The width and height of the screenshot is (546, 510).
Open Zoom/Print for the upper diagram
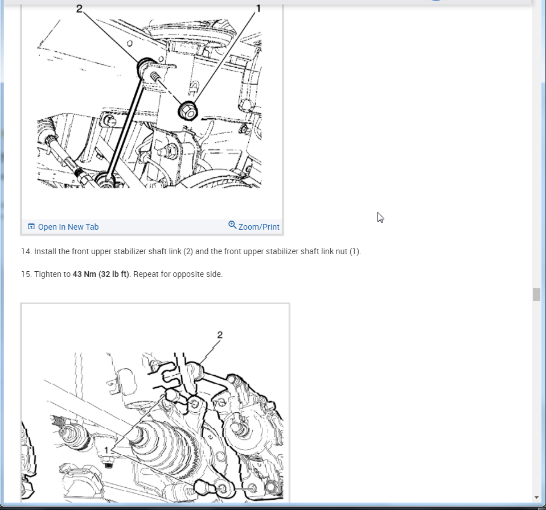click(254, 226)
